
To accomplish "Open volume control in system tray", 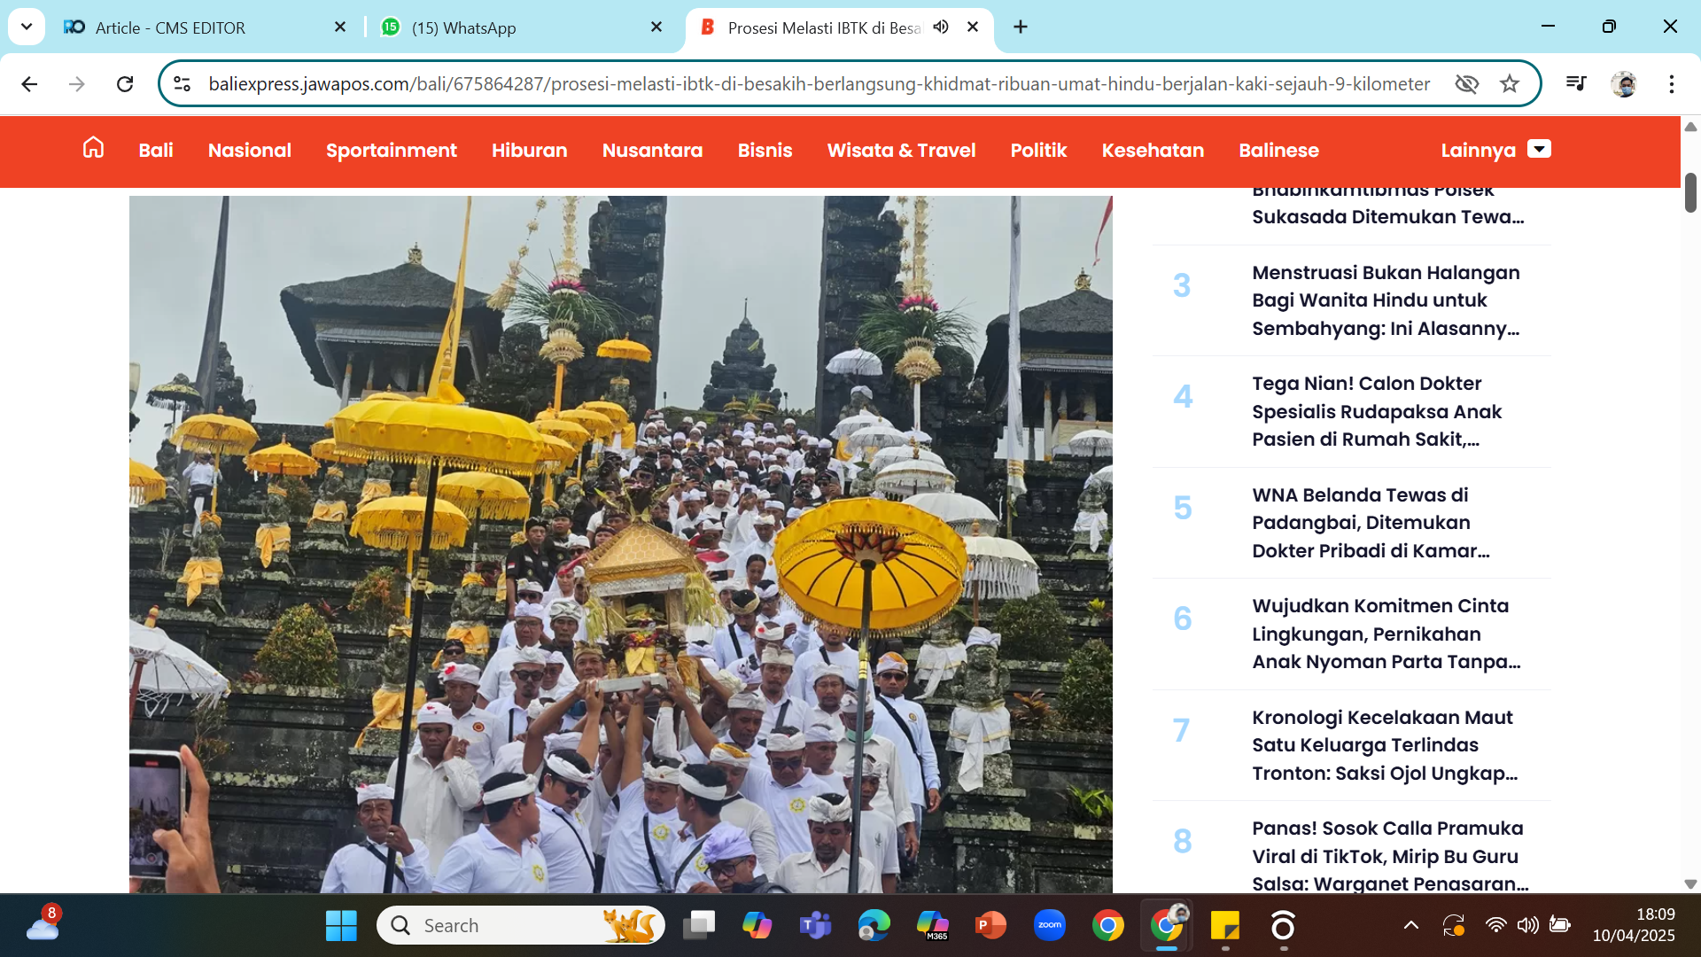I will click(x=1527, y=926).
